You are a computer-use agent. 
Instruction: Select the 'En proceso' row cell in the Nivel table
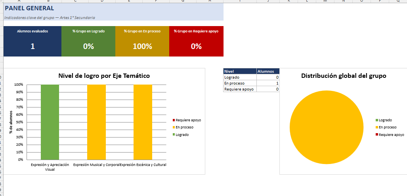click(240, 83)
